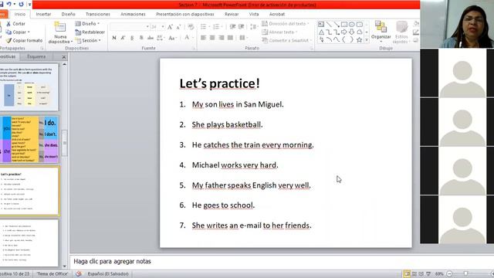Select the right arrow shape in gallery
The width and height of the screenshot is (494, 278).
(x=344, y=32)
